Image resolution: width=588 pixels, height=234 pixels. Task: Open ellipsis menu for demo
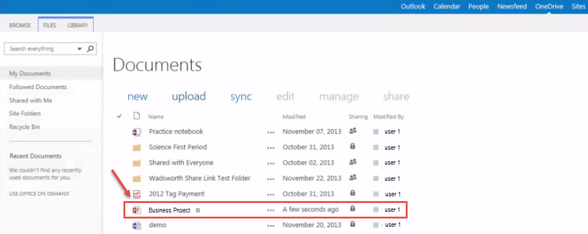[271, 226]
